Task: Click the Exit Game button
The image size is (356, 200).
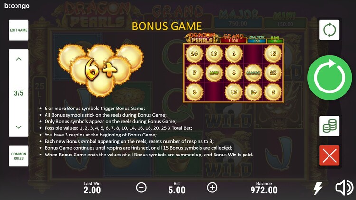Action: 19,30
